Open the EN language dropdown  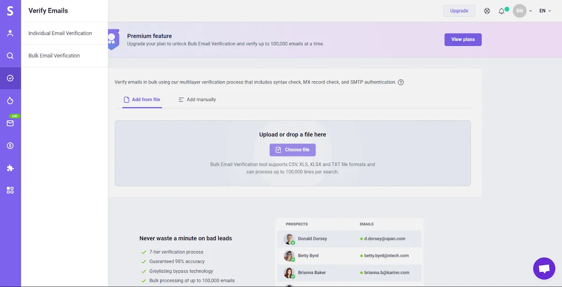click(545, 11)
